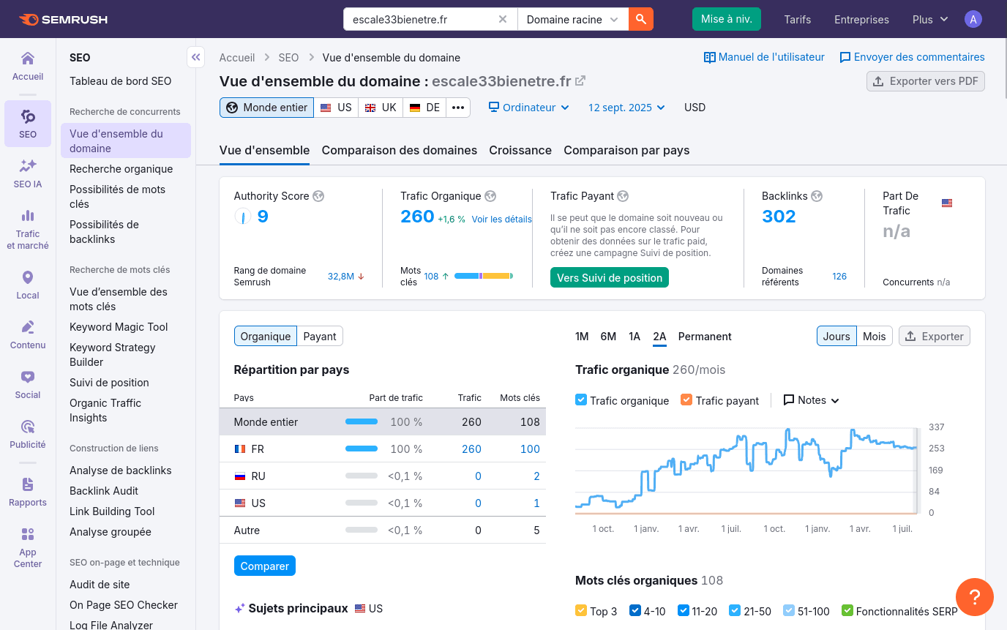This screenshot has height=630, width=1007.
Task: Expand the Ordinateur device dropdown
Action: 529,108
